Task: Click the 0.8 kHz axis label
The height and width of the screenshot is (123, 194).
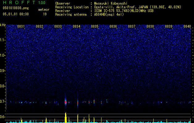Action: tap(2, 86)
